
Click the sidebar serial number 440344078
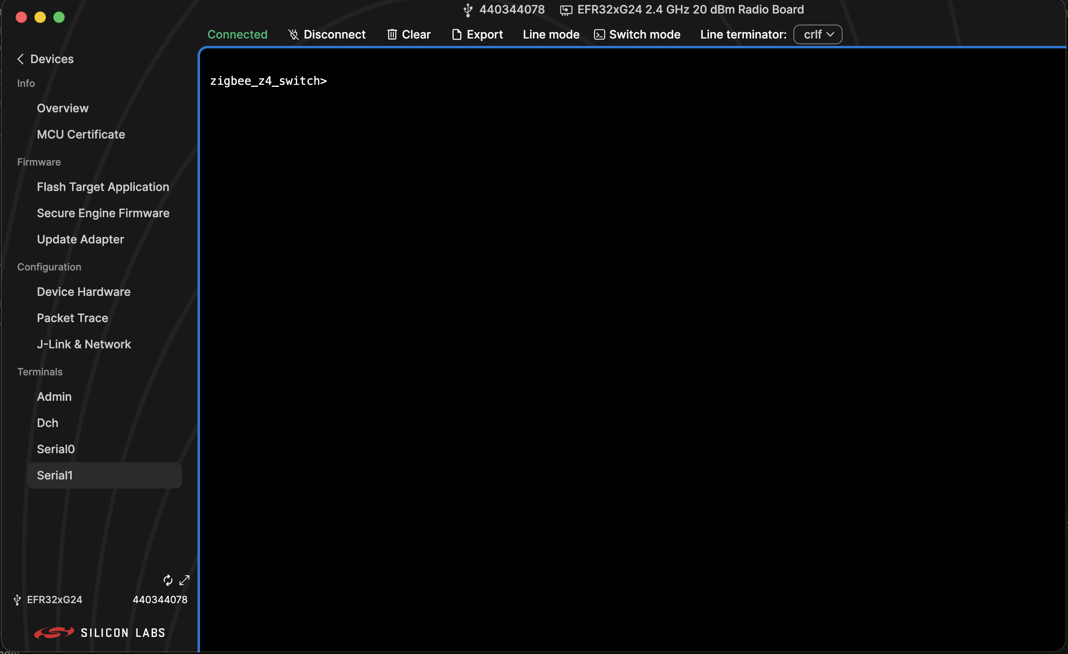(x=160, y=600)
